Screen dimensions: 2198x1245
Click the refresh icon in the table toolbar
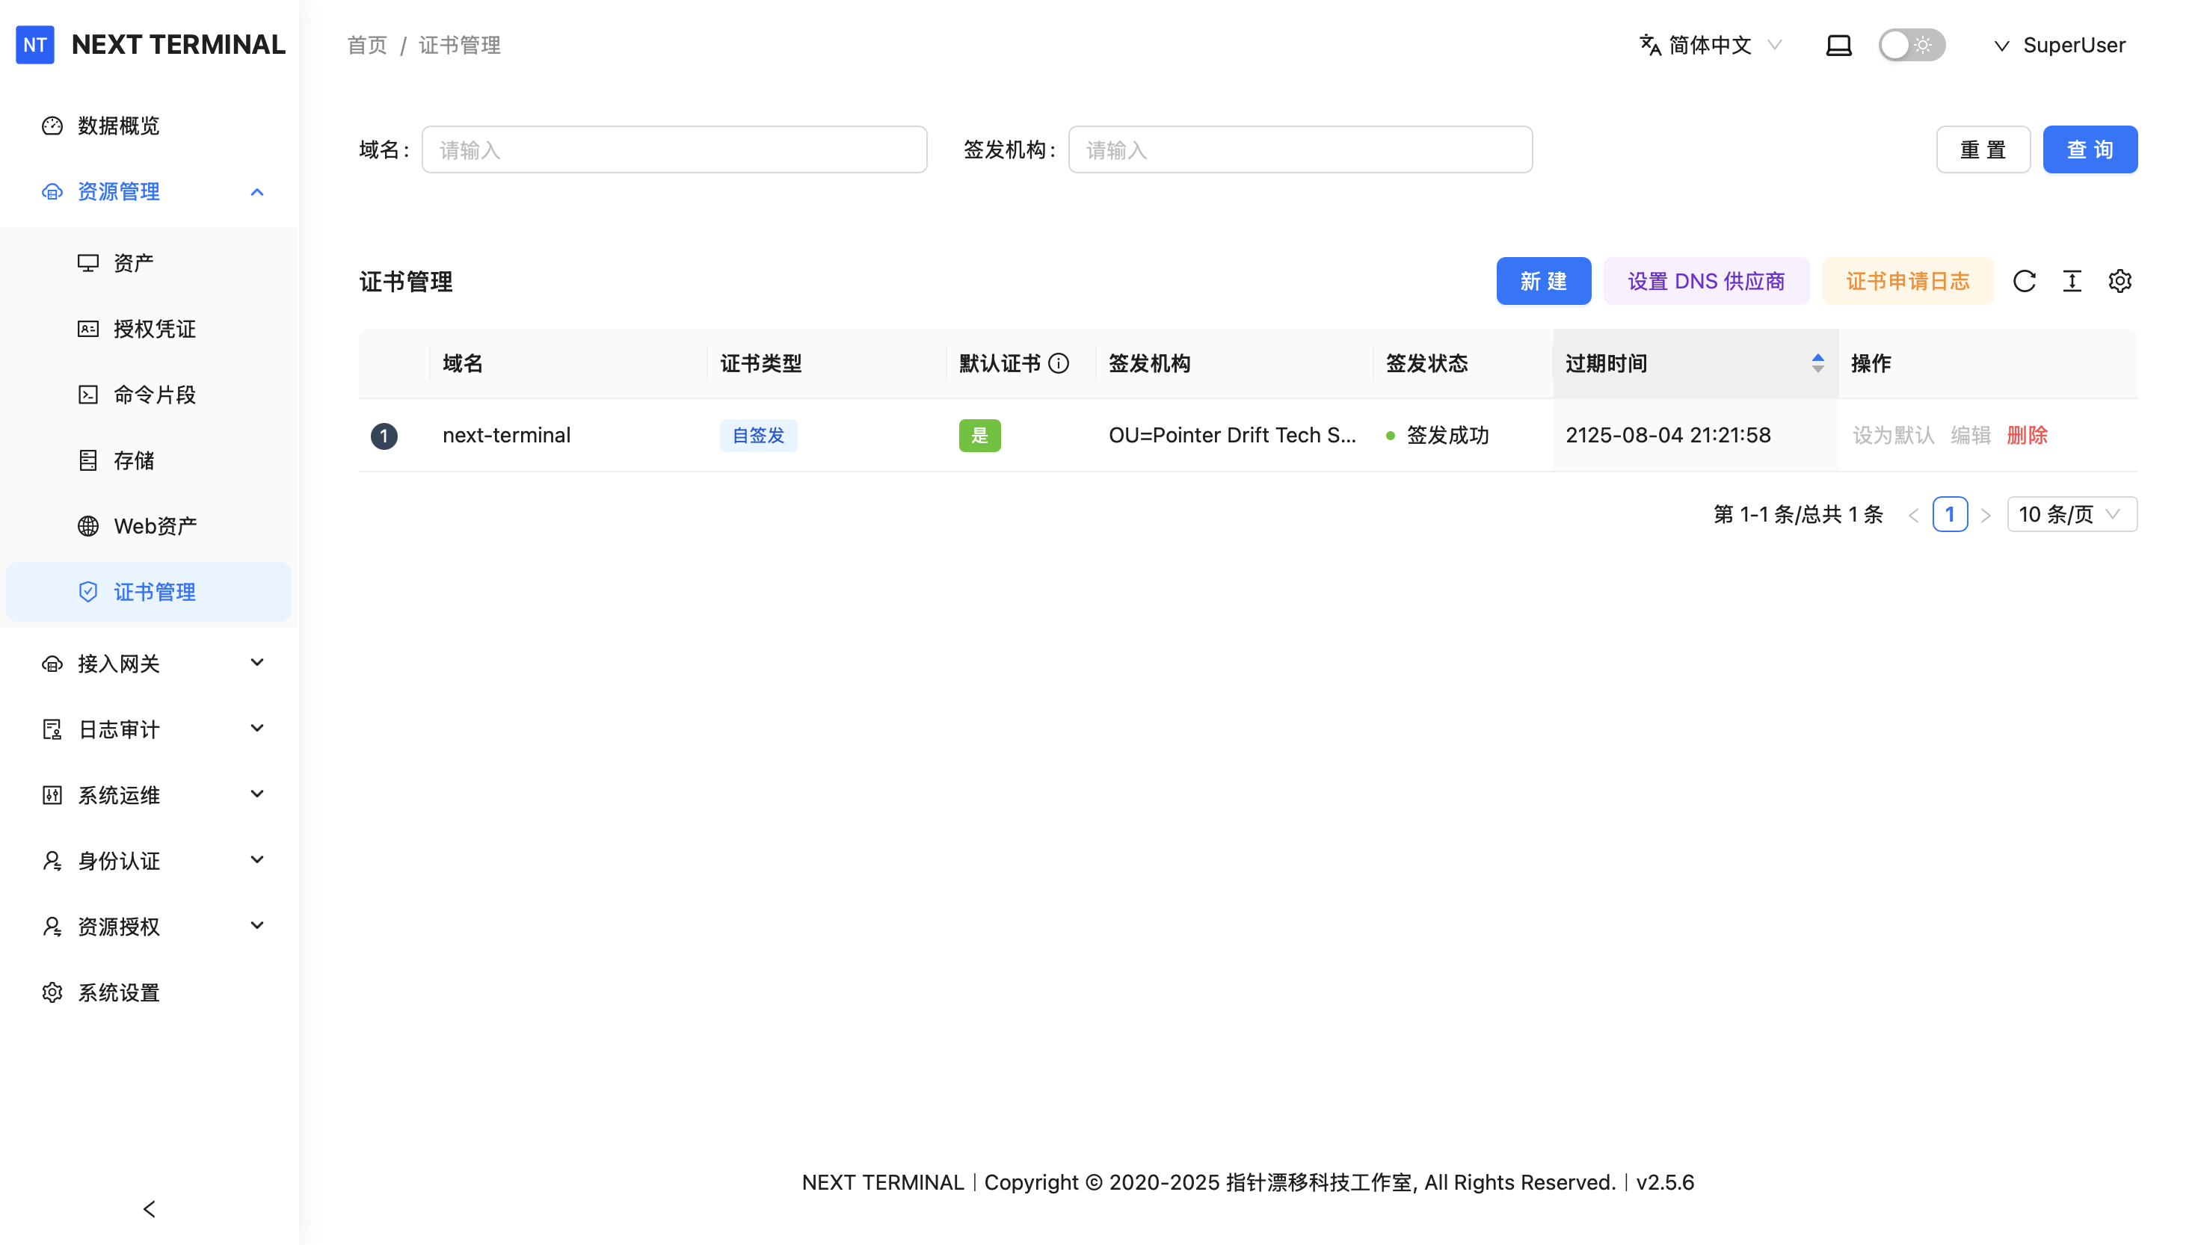coord(2024,281)
